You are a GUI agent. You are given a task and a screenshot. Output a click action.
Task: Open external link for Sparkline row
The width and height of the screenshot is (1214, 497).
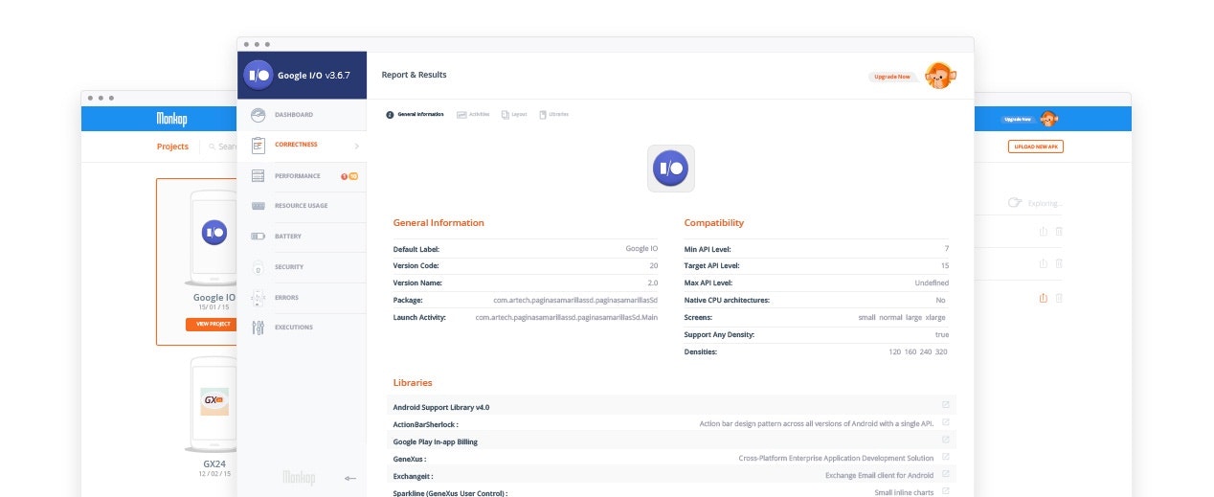[946, 491]
